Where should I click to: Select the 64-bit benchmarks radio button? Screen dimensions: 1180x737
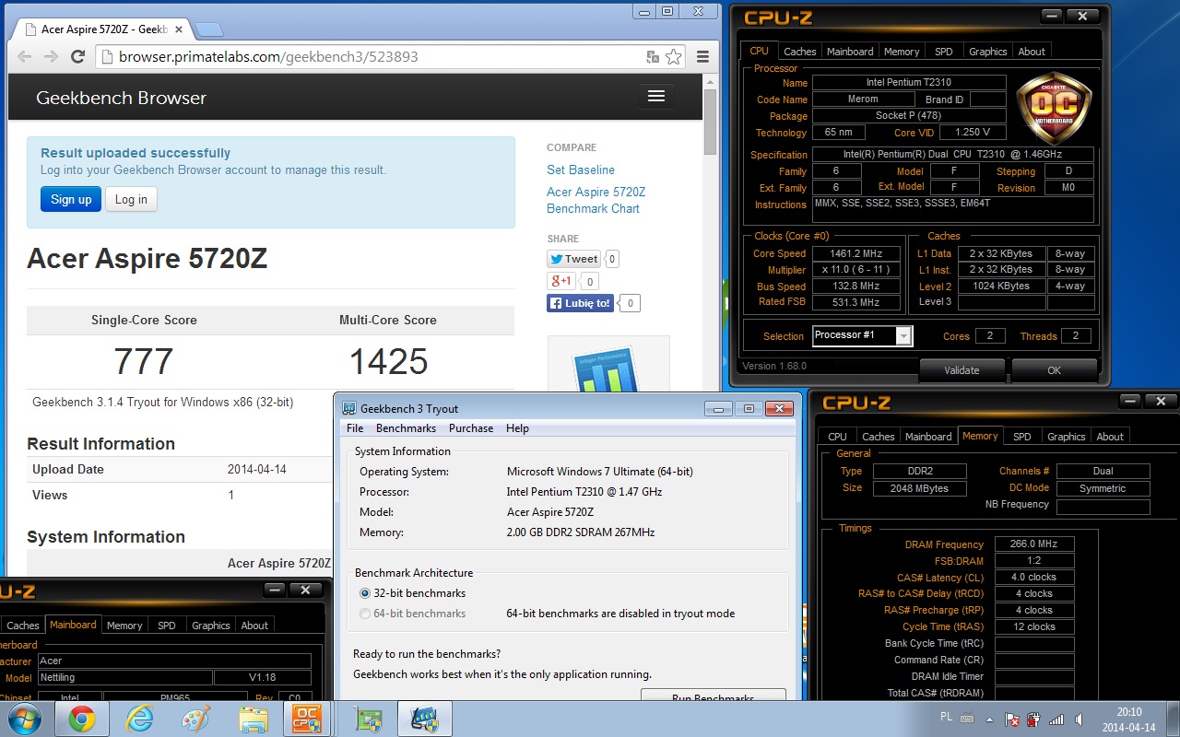pos(365,614)
